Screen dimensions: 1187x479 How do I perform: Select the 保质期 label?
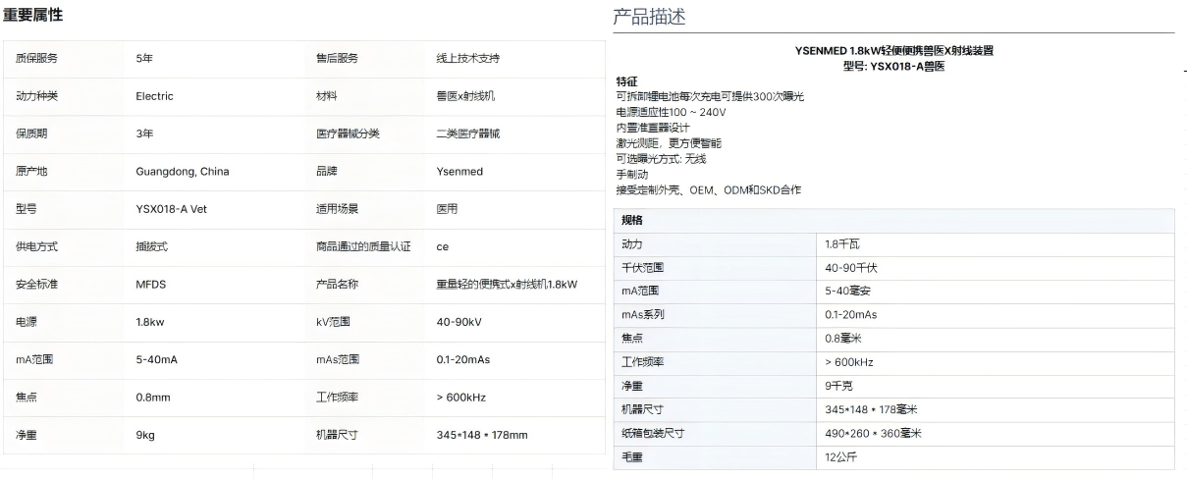pos(31,133)
